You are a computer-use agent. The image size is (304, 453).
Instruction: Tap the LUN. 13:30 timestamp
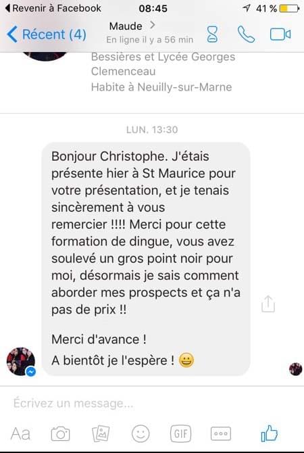click(x=152, y=130)
